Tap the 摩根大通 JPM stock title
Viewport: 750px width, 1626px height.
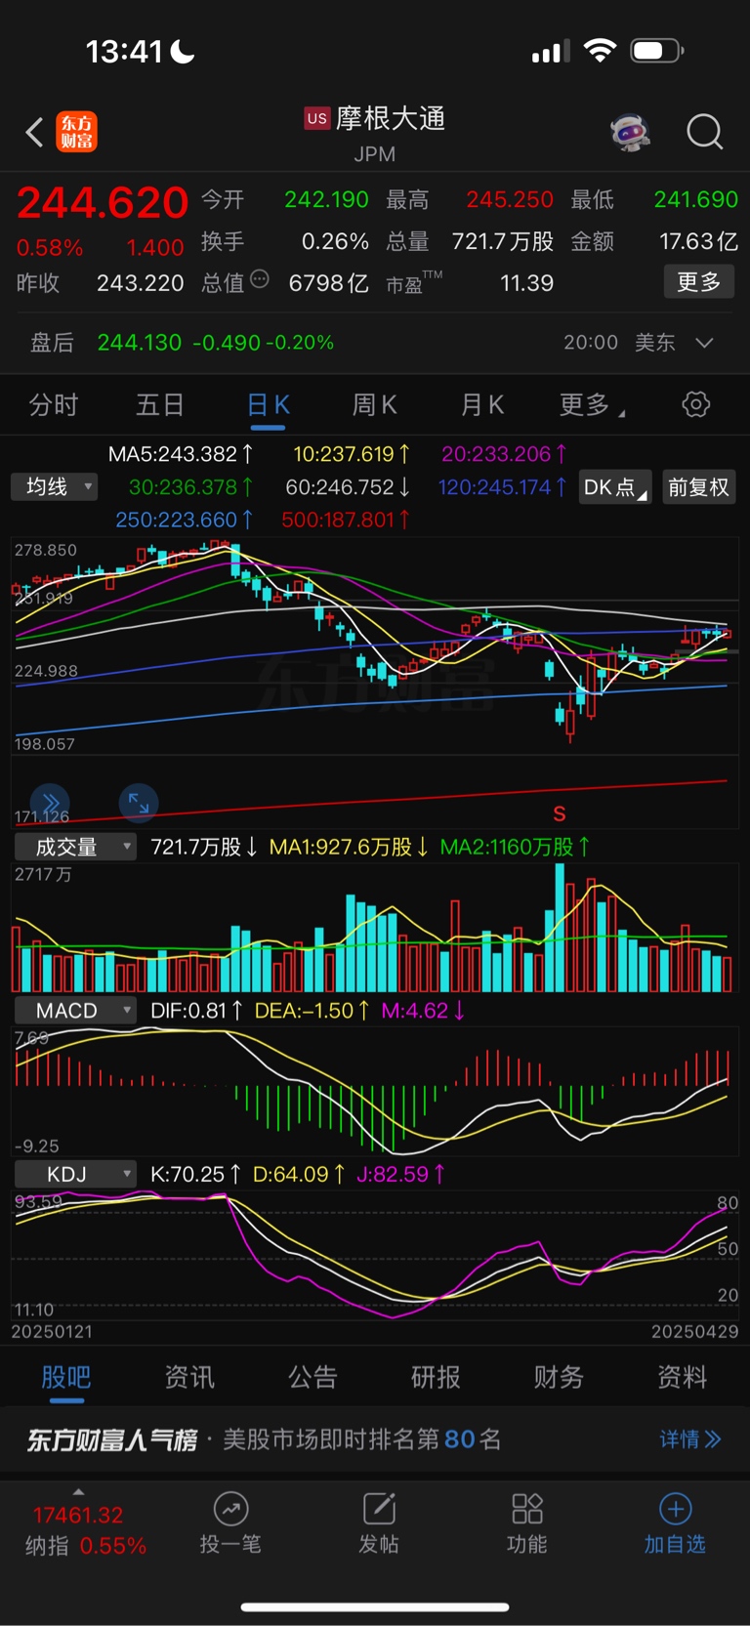point(375,133)
